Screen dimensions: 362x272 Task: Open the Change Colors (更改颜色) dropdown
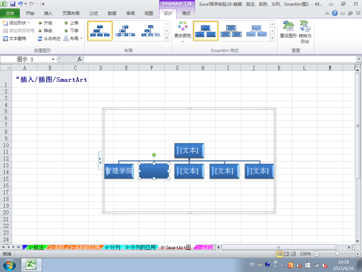click(182, 32)
